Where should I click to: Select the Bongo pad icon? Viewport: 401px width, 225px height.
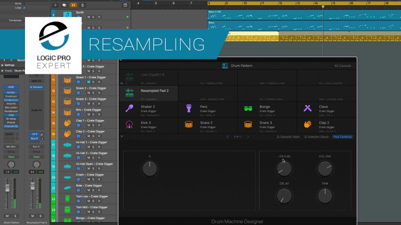point(248,109)
